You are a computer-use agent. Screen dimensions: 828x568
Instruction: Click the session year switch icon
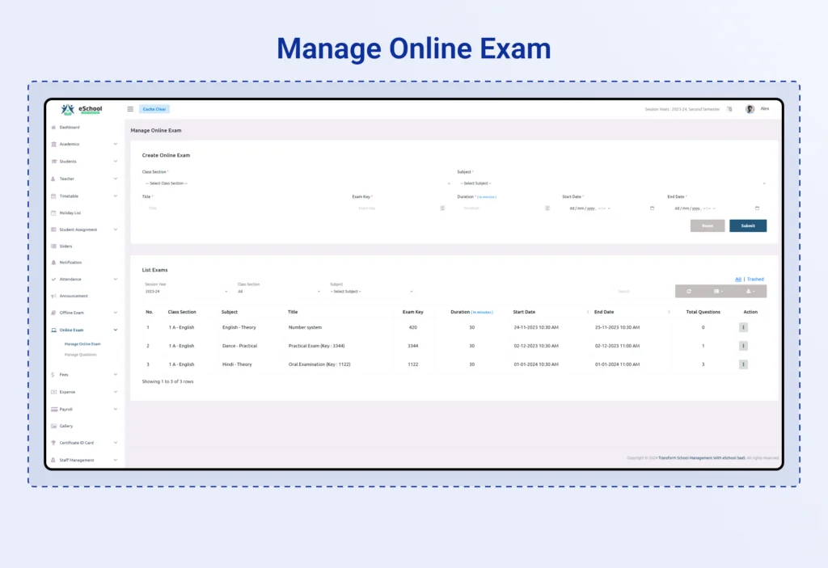coord(729,109)
